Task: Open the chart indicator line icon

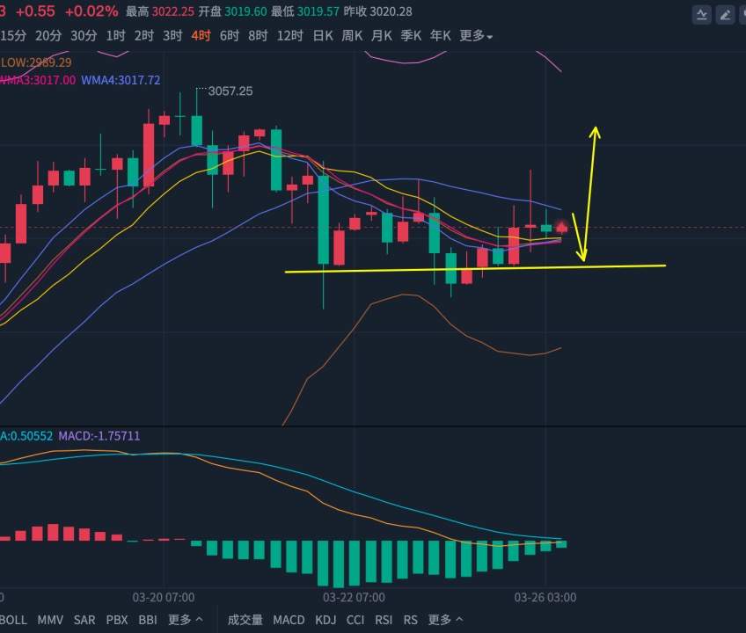Action: coord(701,15)
